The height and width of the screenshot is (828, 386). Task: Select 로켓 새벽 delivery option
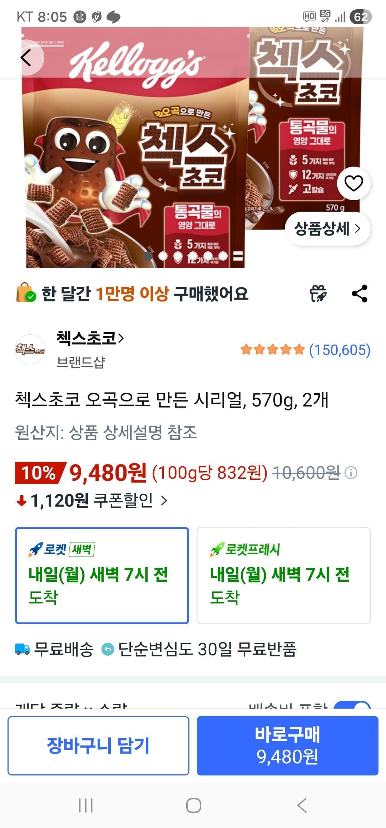(102, 576)
